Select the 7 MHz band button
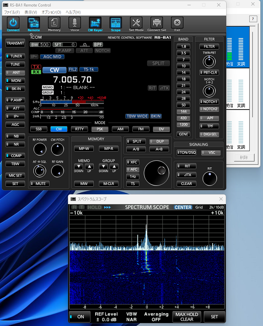 (183, 60)
